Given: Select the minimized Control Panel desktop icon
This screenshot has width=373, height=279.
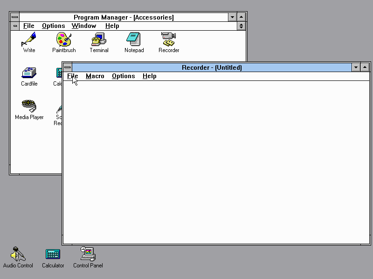Looking at the screenshot, I should [88, 254].
